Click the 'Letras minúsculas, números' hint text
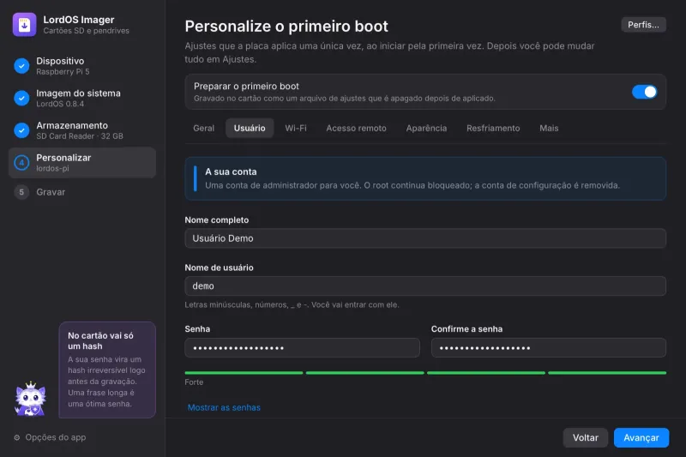 [292, 305]
